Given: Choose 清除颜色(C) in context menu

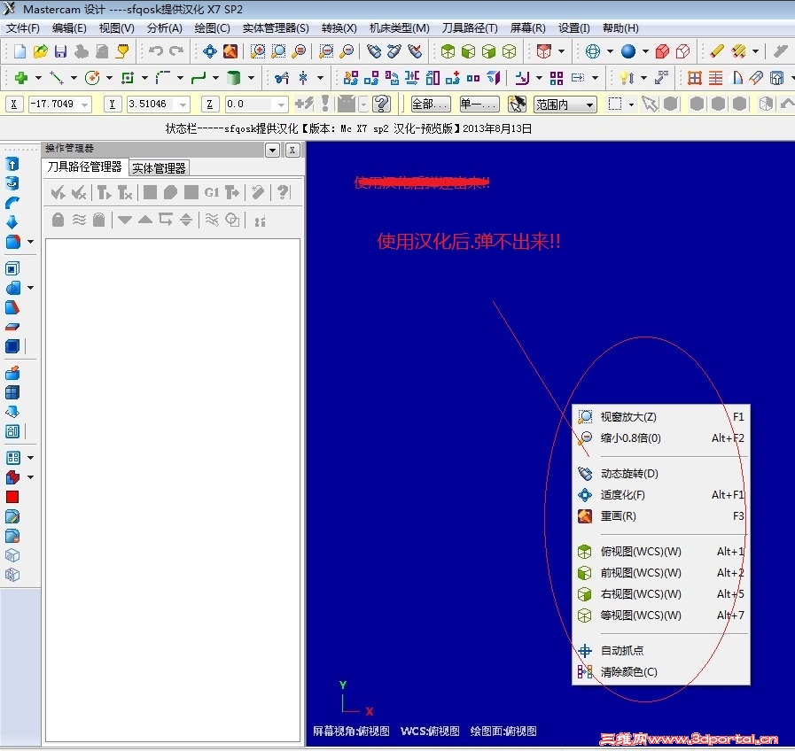Looking at the screenshot, I should click(x=660, y=672).
